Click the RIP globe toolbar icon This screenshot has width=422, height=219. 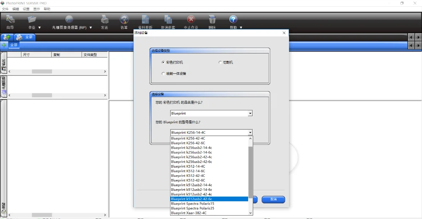pyautogui.click(x=69, y=19)
